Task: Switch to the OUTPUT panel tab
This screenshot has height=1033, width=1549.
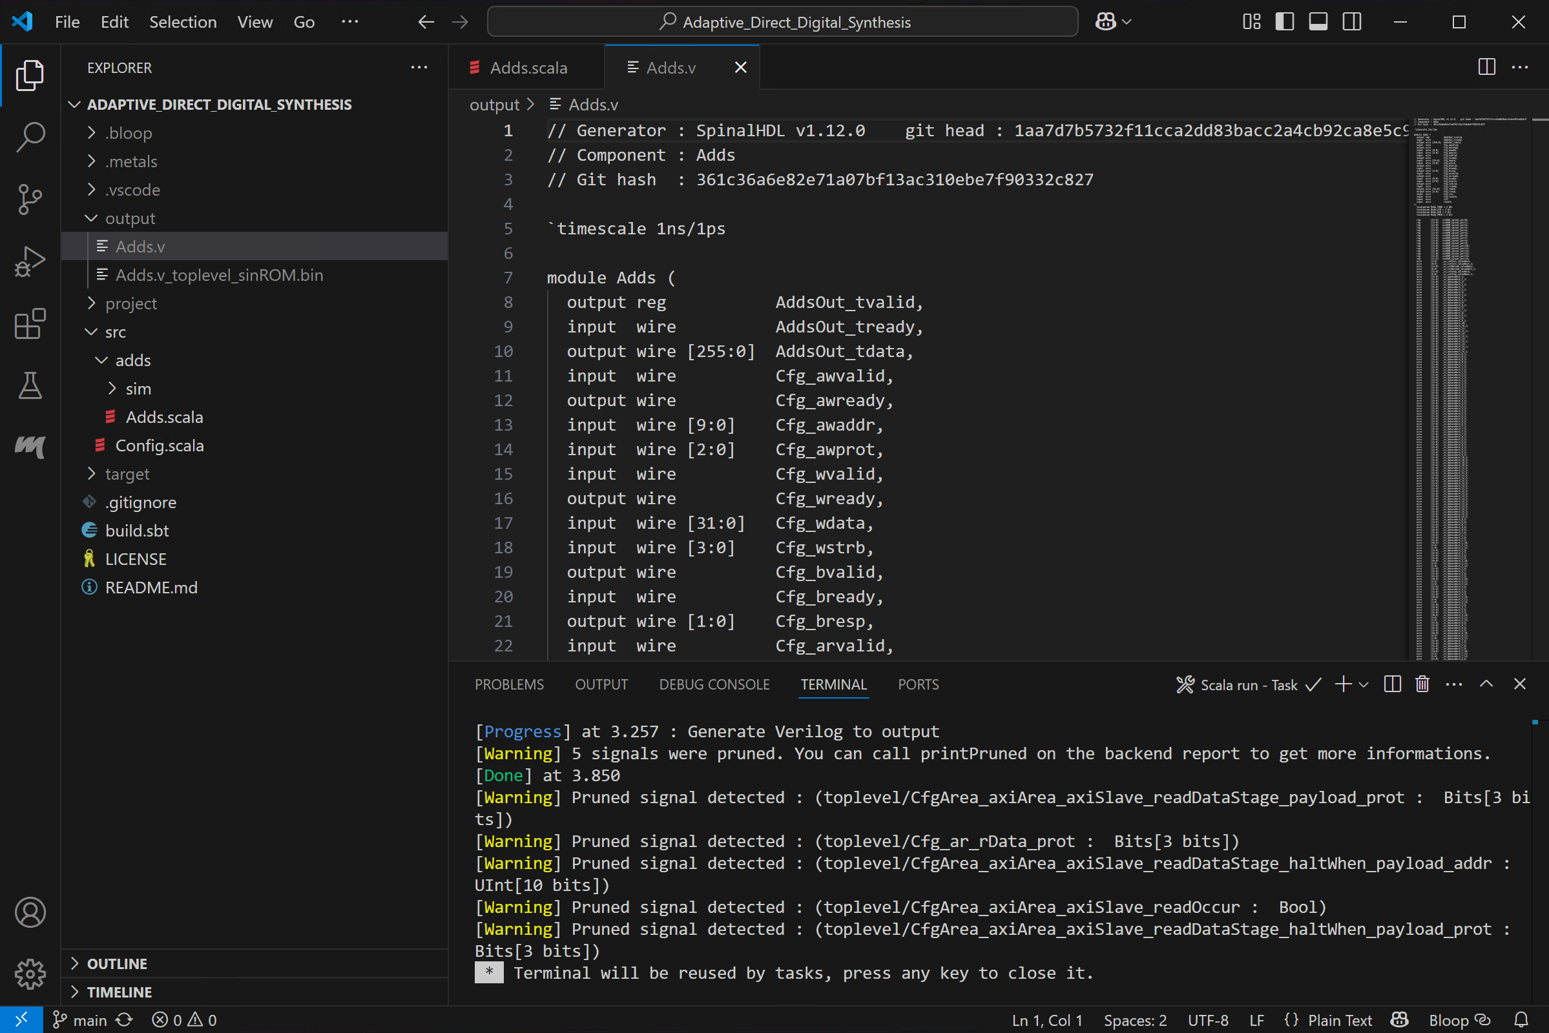Action: click(601, 684)
